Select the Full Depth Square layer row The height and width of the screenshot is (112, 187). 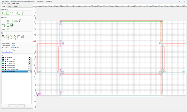17,70
